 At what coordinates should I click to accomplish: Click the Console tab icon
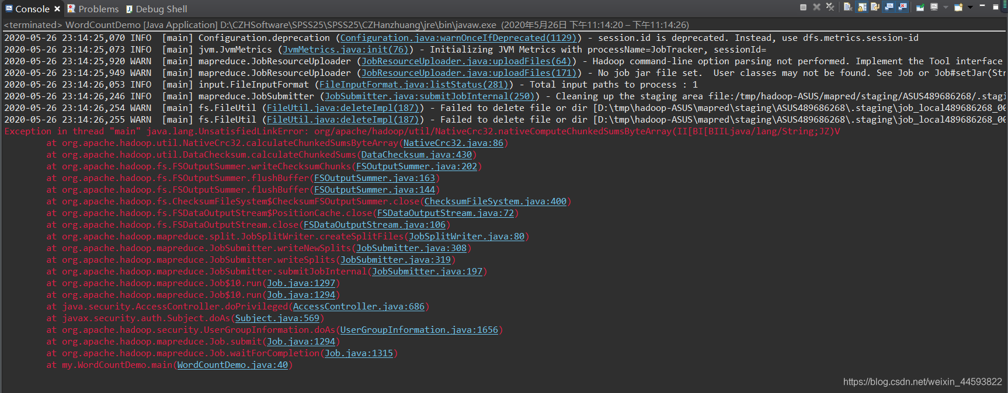point(9,9)
